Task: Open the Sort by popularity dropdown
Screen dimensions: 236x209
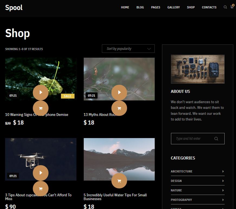Action: pyautogui.click(x=128, y=48)
